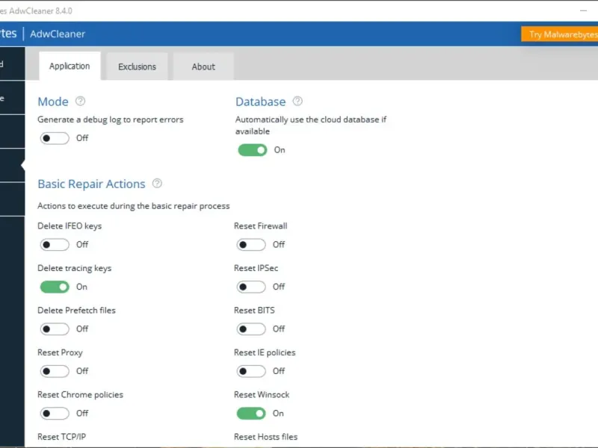Open help for Database section
This screenshot has width=598, height=448.
pyautogui.click(x=298, y=102)
